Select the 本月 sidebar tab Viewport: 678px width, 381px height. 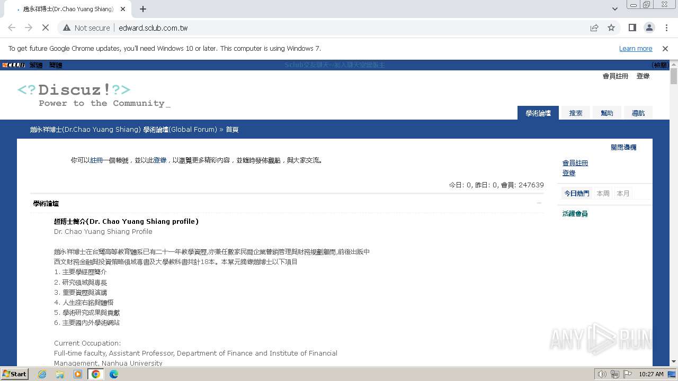point(623,194)
